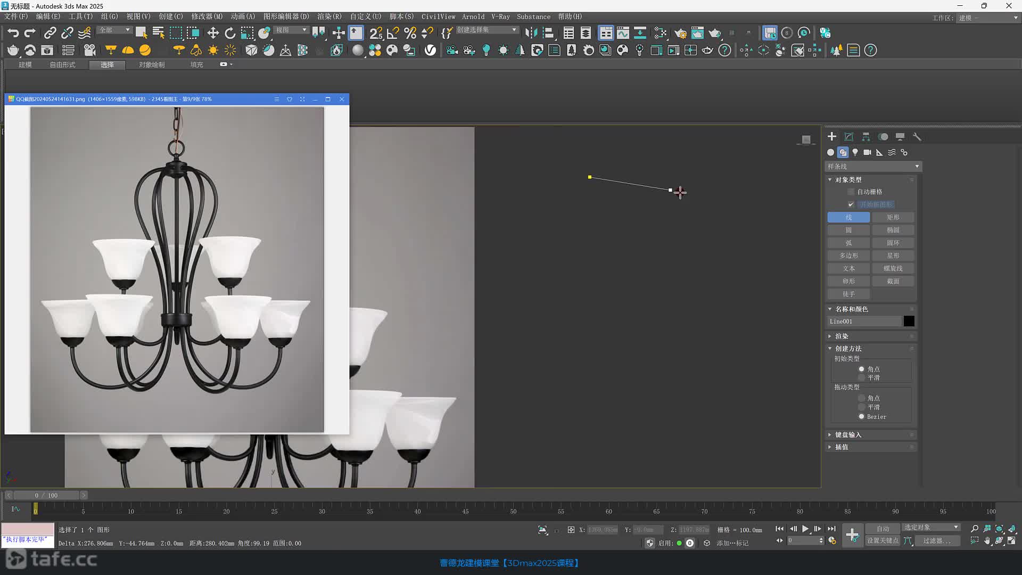Image resolution: width=1022 pixels, height=575 pixels.
Task: Click the Go to End playback button
Action: coord(831,529)
